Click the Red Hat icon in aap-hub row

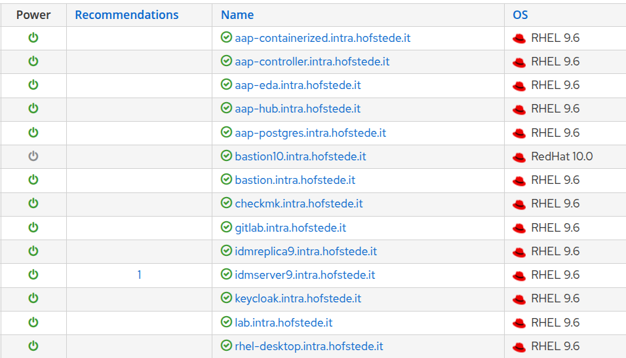519,109
